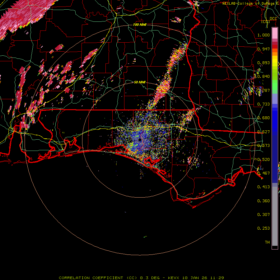Click the TH threshold label

[x=267, y=242]
